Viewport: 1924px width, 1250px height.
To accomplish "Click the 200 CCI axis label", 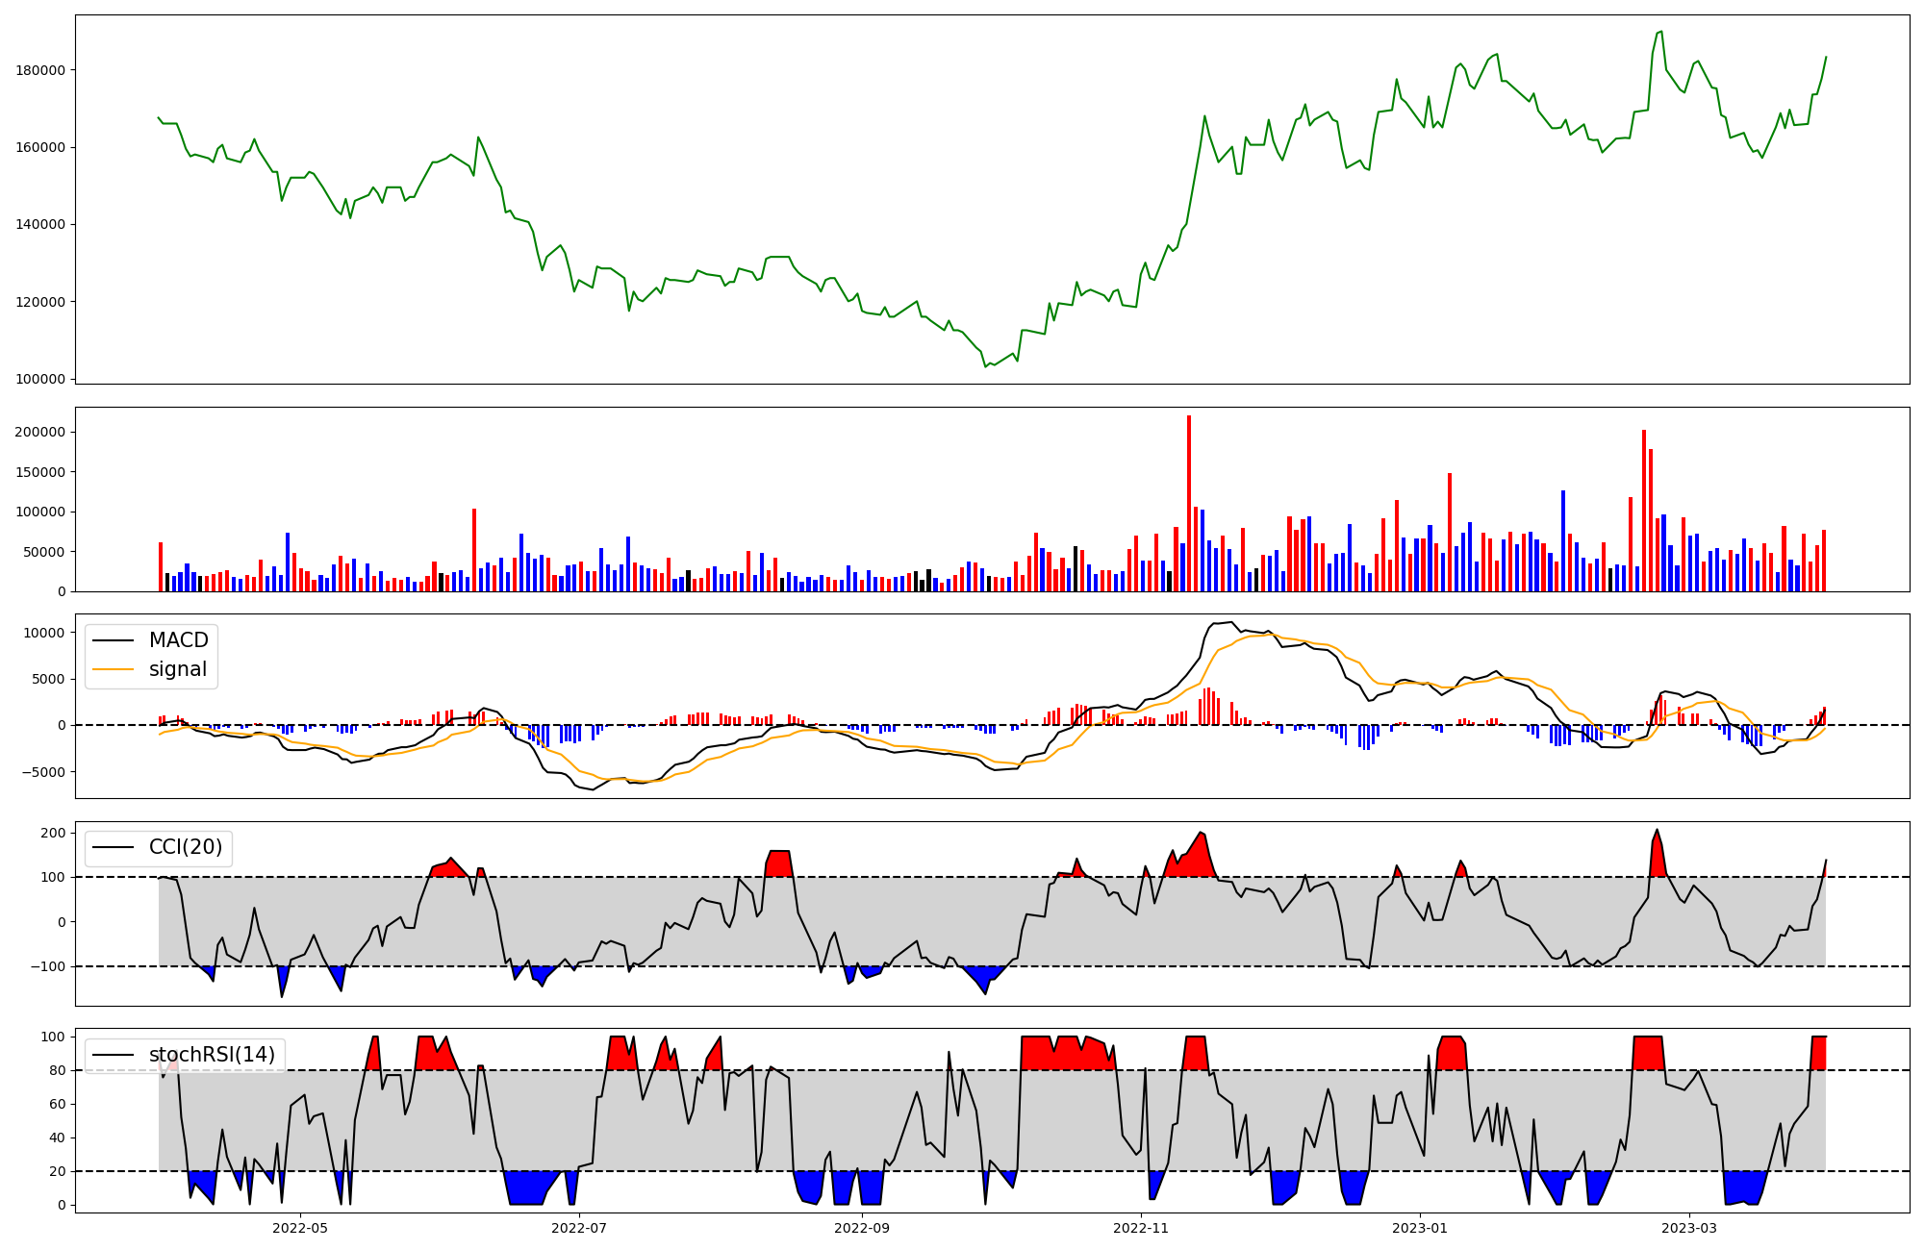I will [x=54, y=833].
